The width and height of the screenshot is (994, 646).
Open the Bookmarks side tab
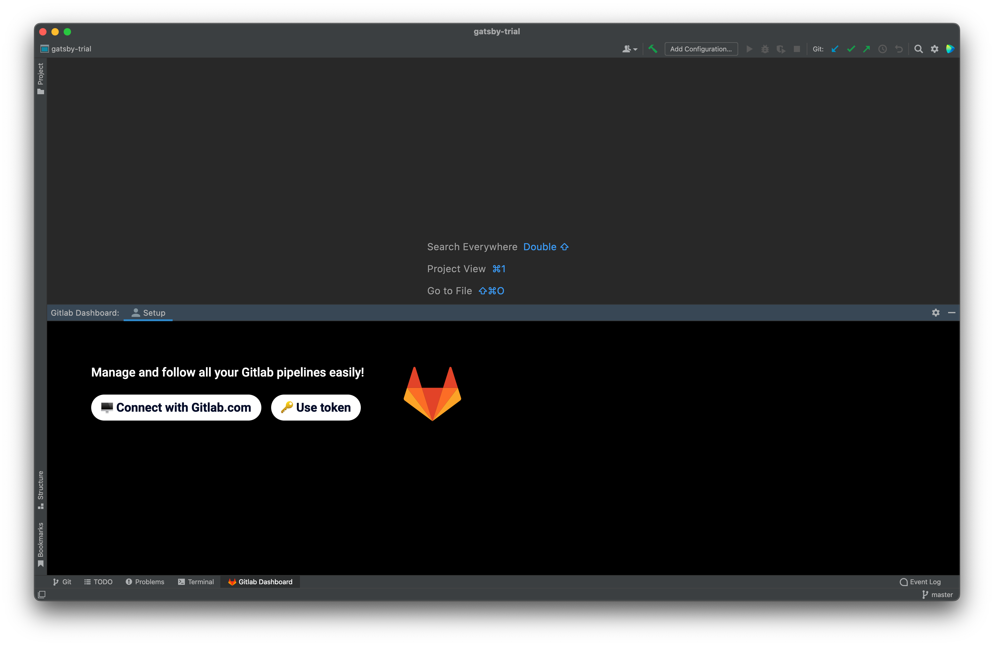coord(40,544)
